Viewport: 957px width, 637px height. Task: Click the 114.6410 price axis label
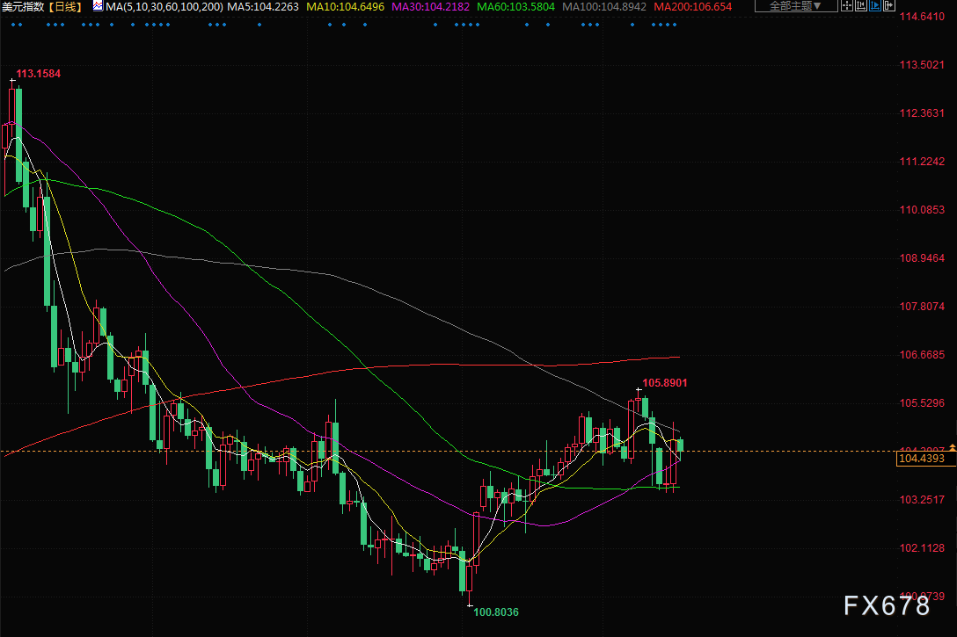point(922,17)
